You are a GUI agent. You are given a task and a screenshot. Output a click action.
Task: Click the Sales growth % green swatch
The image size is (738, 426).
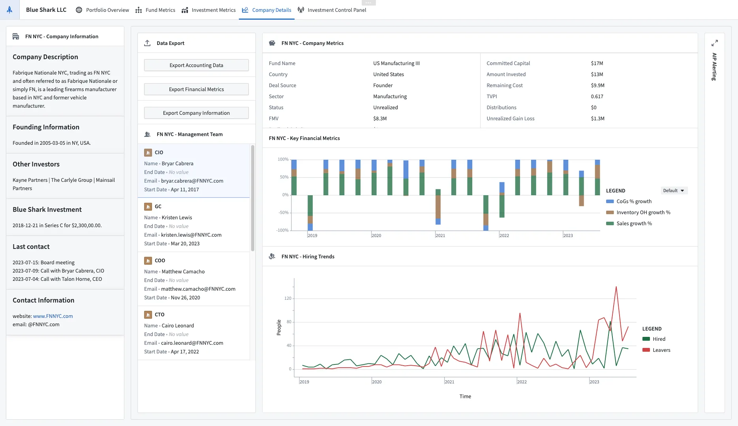[610, 223]
